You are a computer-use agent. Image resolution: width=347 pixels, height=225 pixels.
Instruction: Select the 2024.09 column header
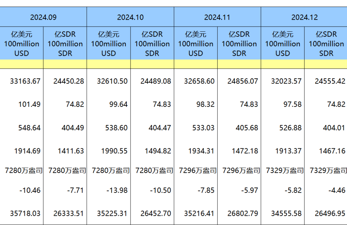pyautogui.click(x=43, y=17)
